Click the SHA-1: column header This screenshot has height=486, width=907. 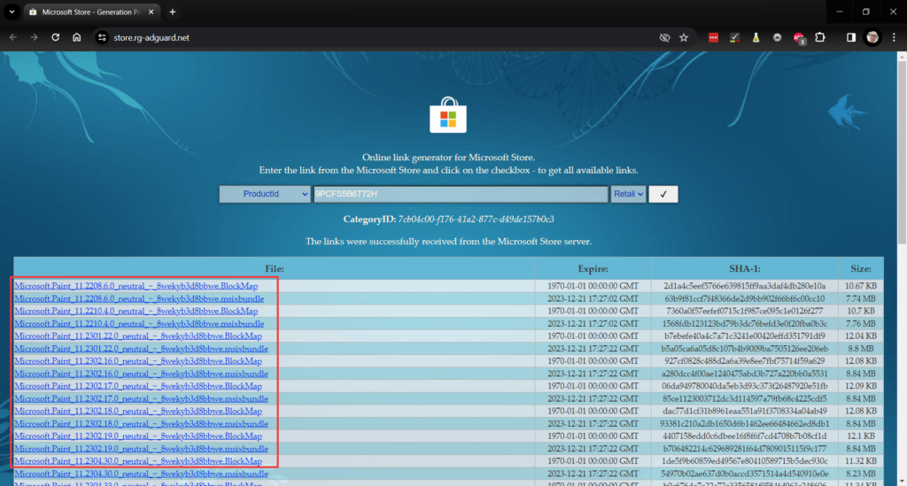coord(744,269)
